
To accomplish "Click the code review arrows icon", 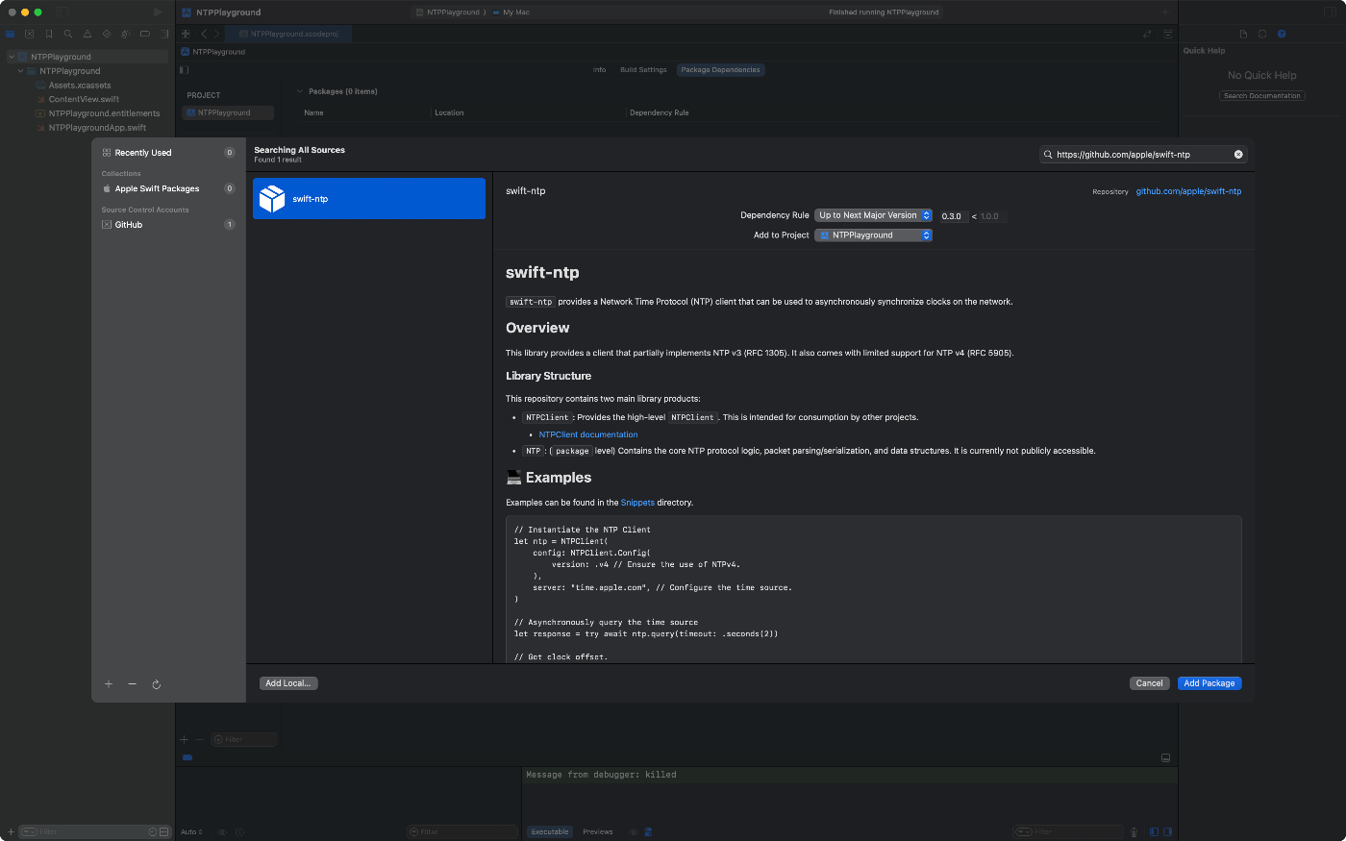I will click(x=1147, y=34).
